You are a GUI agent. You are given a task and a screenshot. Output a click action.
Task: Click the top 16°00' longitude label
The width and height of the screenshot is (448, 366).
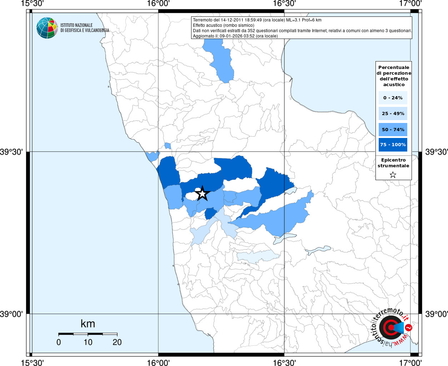coord(158,4)
